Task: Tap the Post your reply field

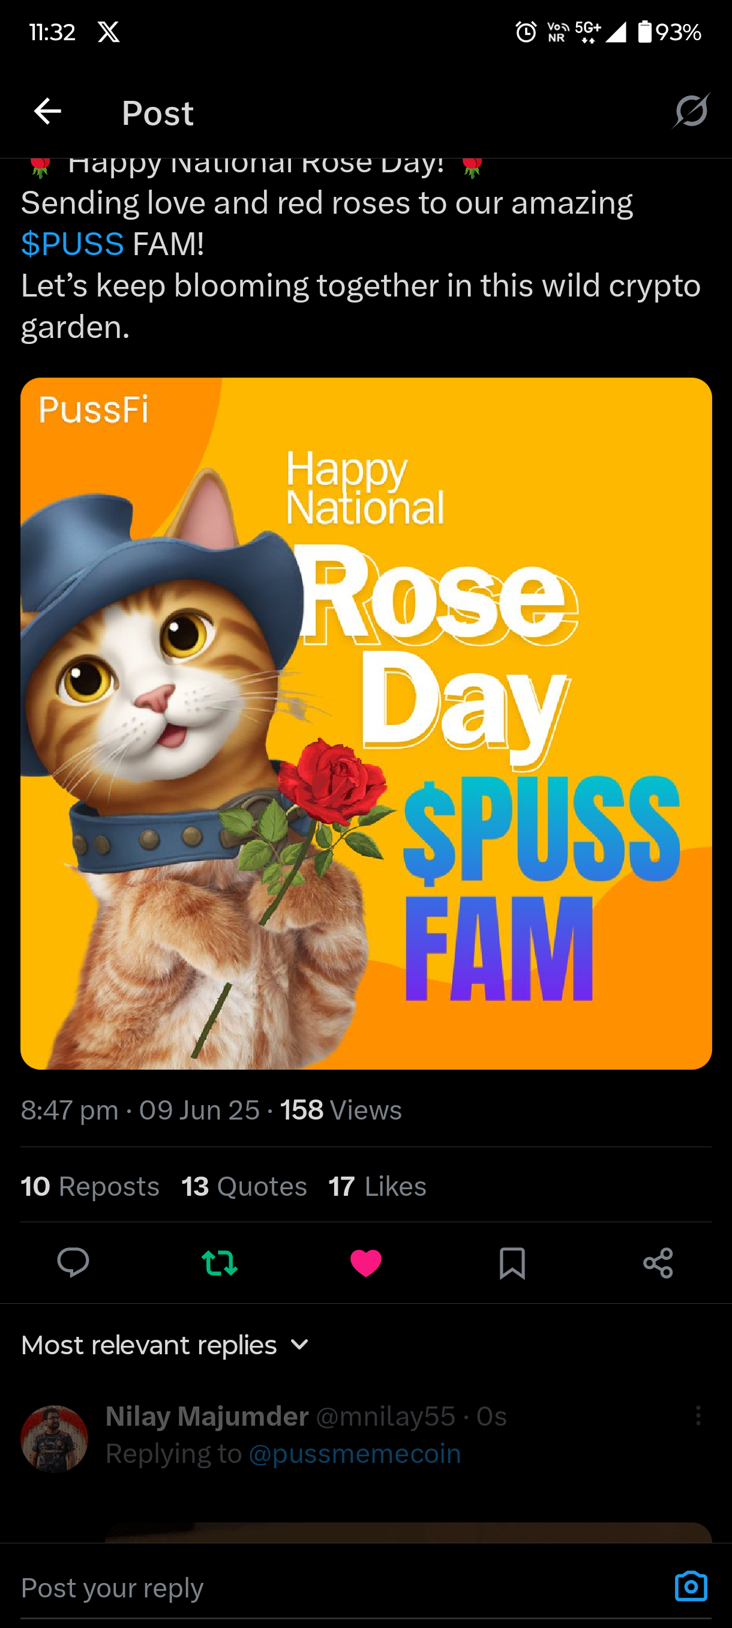Action: point(341,1587)
